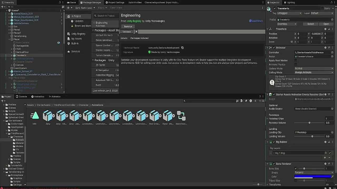
Task: Open the Hierarchy create plus menu
Action: [3, 7]
